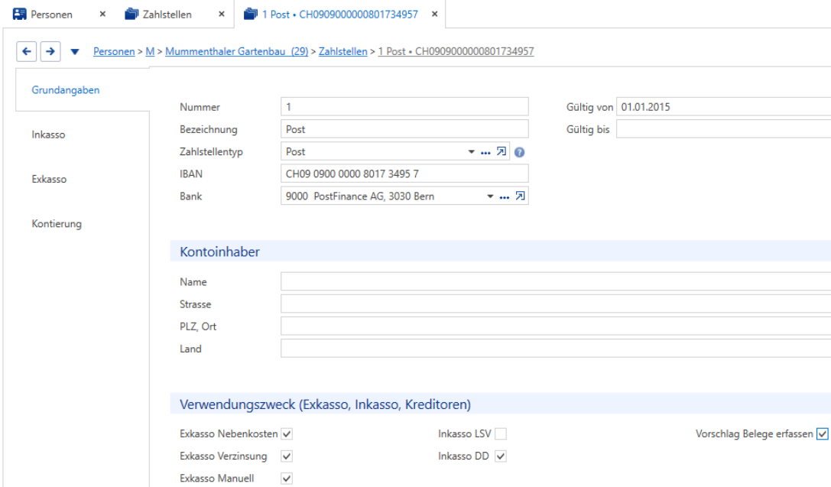Click the Nummer input field
The width and height of the screenshot is (831, 487).
click(x=404, y=107)
